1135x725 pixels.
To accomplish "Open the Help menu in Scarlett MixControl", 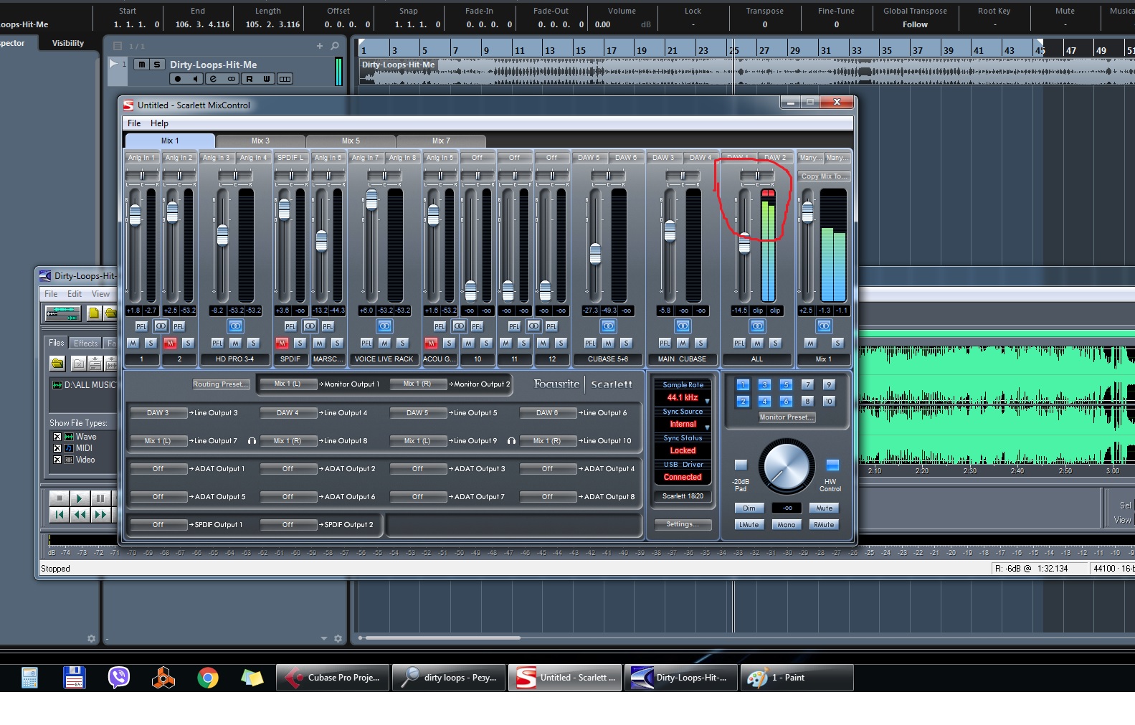I will pos(159,123).
